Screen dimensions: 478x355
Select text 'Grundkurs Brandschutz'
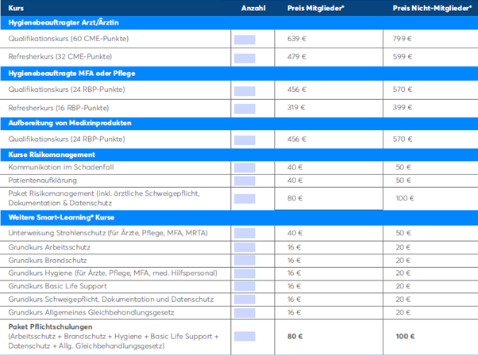coord(48,261)
